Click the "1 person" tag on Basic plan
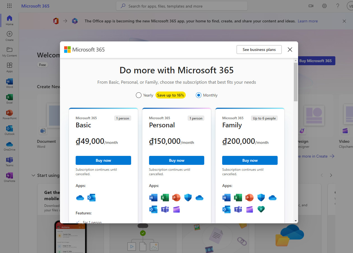The height and width of the screenshot is (253, 353). [123, 118]
